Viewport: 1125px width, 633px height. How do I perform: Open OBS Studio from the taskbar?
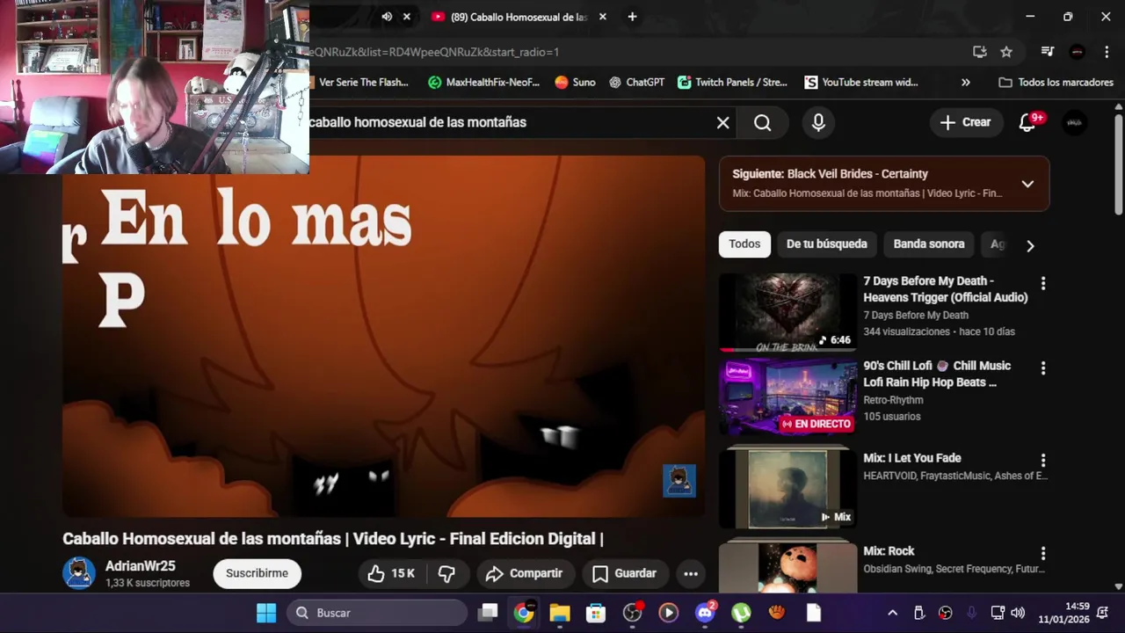632,613
